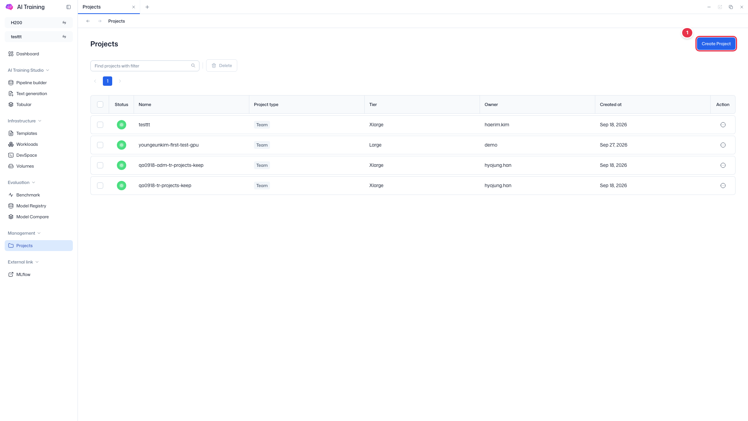This screenshot has height=421, width=748.
Task: Select all projects with header checkbox
Action: pyautogui.click(x=100, y=104)
